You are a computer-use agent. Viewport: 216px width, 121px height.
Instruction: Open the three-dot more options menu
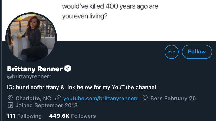[172, 52]
